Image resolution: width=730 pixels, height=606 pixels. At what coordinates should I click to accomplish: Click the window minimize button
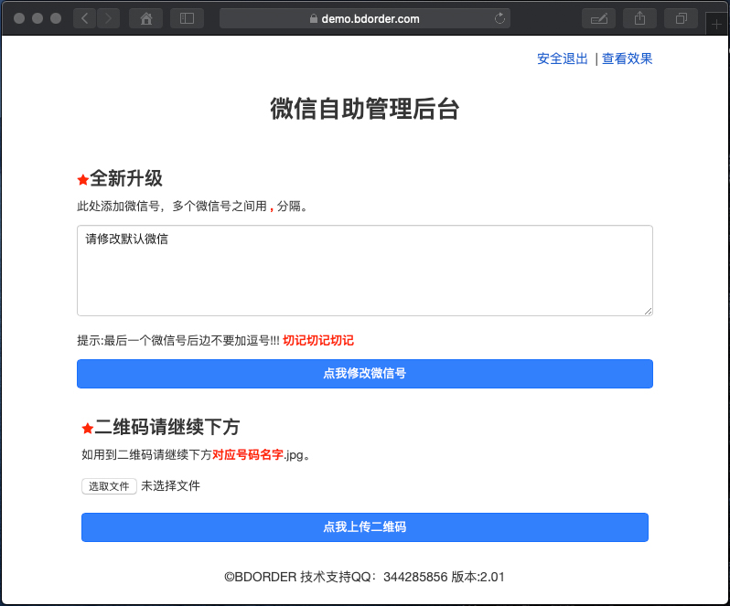(x=38, y=18)
